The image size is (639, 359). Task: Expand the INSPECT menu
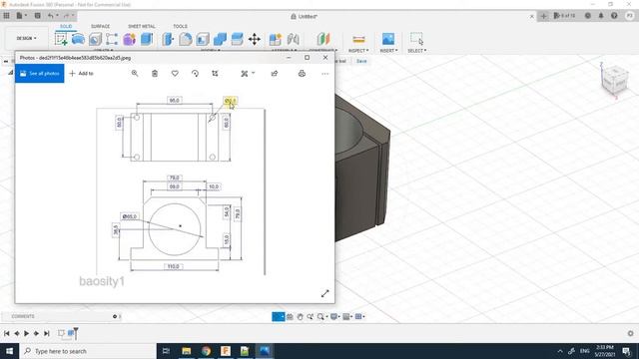pos(358,51)
